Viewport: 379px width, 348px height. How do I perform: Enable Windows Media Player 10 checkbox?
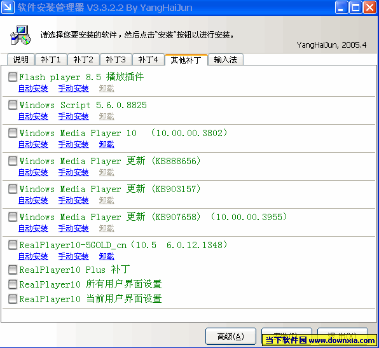13,133
